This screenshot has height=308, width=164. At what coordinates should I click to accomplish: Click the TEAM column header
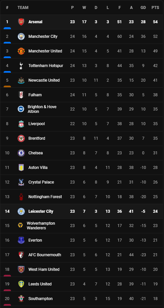pos(23,7)
